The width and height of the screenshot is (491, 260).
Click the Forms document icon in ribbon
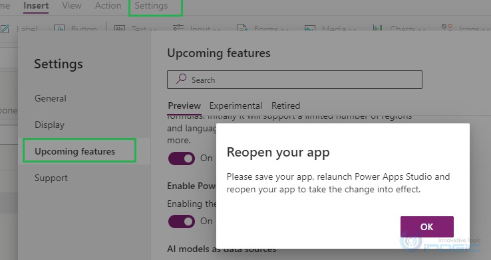242,27
